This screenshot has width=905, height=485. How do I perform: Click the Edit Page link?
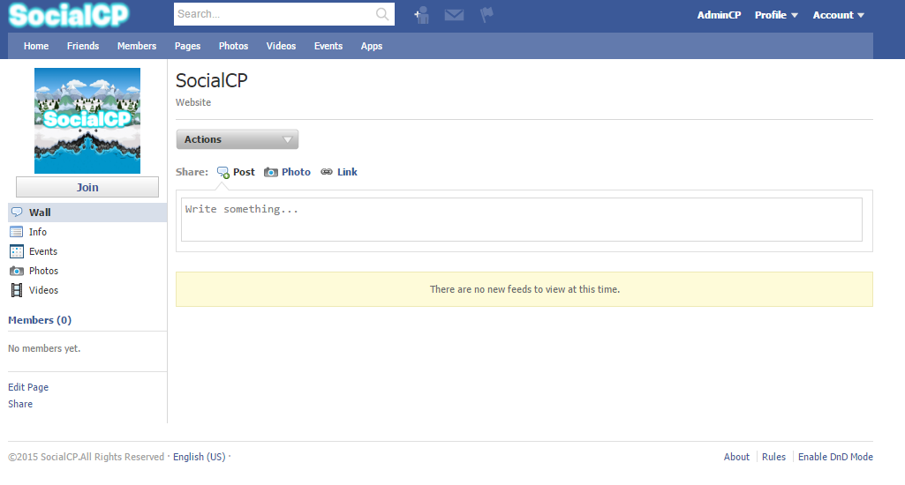tap(28, 387)
